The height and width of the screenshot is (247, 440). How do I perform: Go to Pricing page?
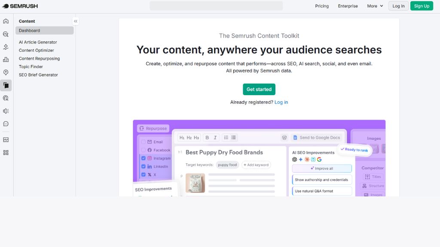tap(322, 6)
